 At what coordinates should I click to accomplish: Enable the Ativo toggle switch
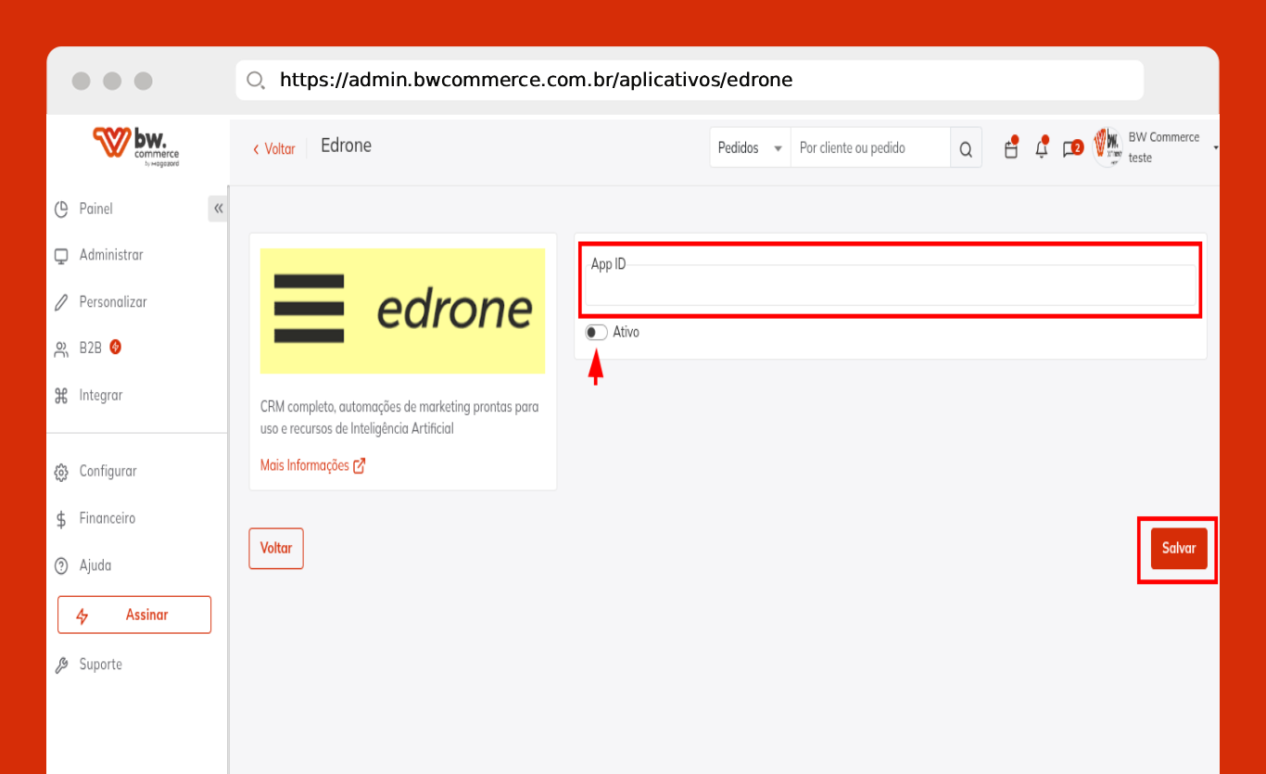pyautogui.click(x=596, y=332)
